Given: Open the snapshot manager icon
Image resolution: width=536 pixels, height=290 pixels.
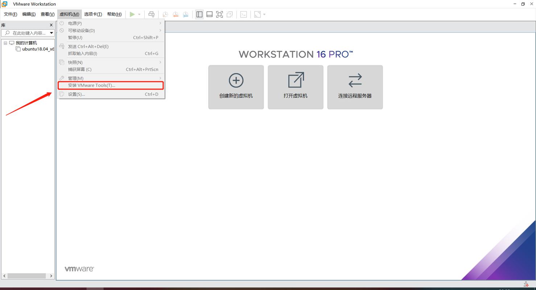Looking at the screenshot, I should (x=186, y=14).
